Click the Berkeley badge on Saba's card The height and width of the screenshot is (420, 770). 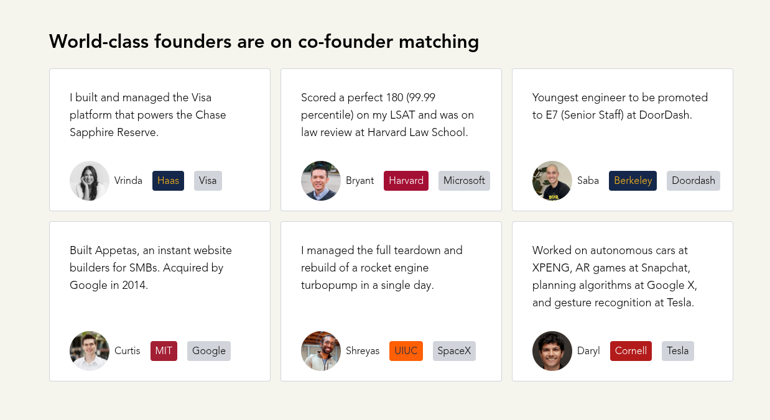click(x=633, y=180)
